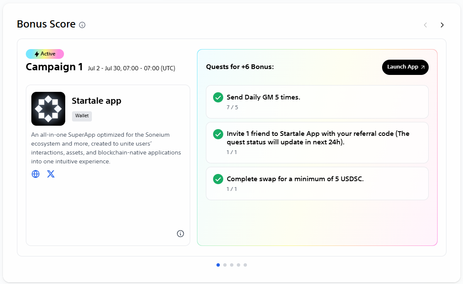Click the Launch App button
Image resolution: width=463 pixels, height=284 pixels.
405,67
